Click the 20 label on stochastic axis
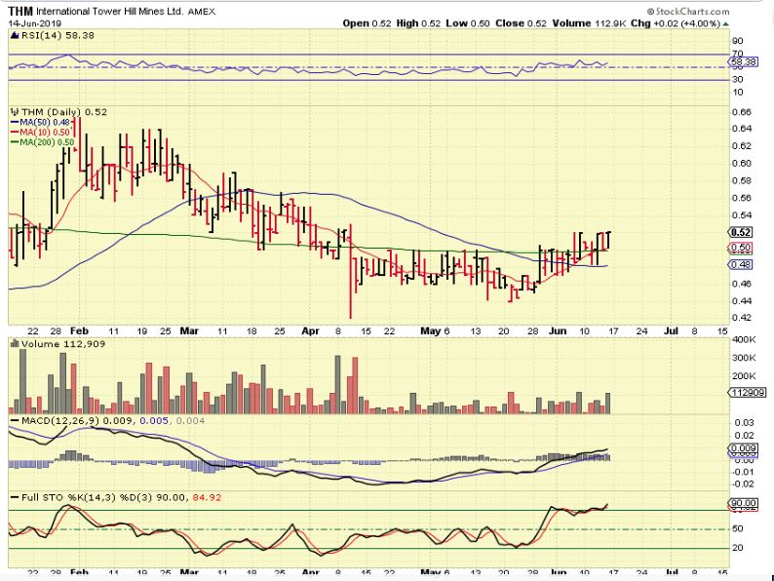This screenshot has width=774, height=581. [x=738, y=548]
